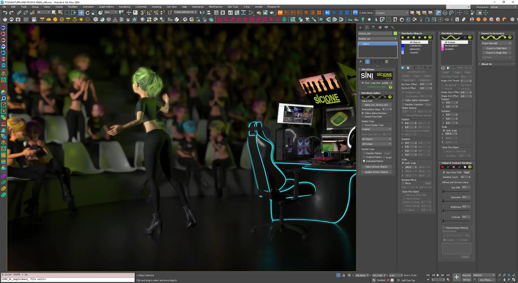
Task: Open the Motion command panel tab
Action: coord(380,27)
